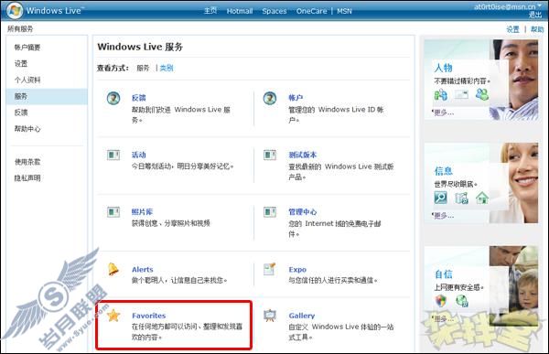Click the middle icon under 信息
The image size is (549, 354).
tap(461, 198)
